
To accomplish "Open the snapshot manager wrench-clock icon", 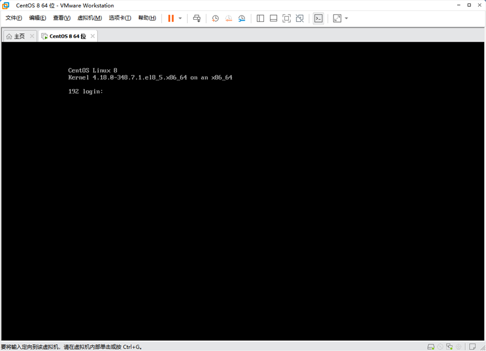I will point(242,19).
